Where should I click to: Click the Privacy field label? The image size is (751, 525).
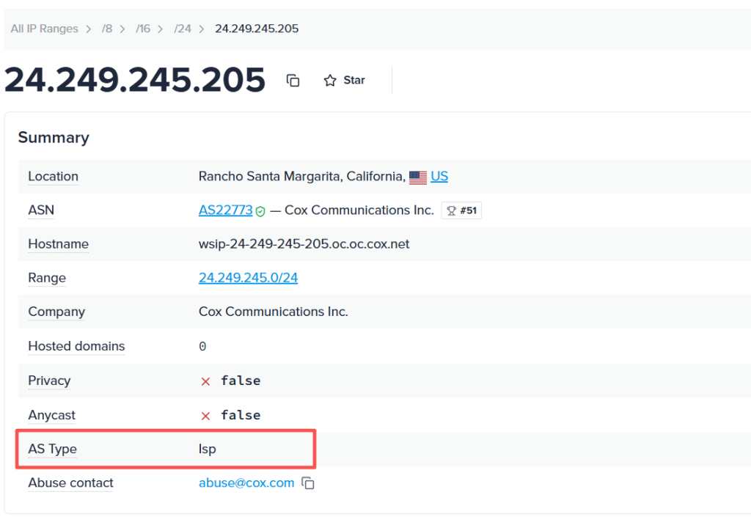pos(49,381)
